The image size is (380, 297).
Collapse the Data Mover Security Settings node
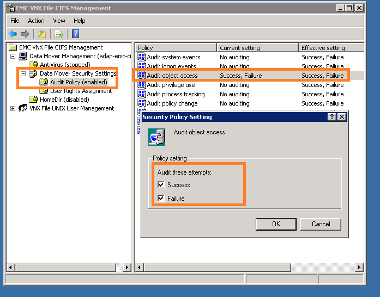coord(23,73)
